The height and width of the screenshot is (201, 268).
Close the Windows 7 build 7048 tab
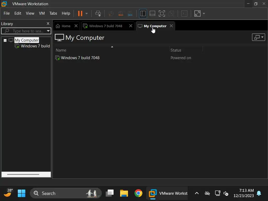pyautogui.click(x=131, y=26)
